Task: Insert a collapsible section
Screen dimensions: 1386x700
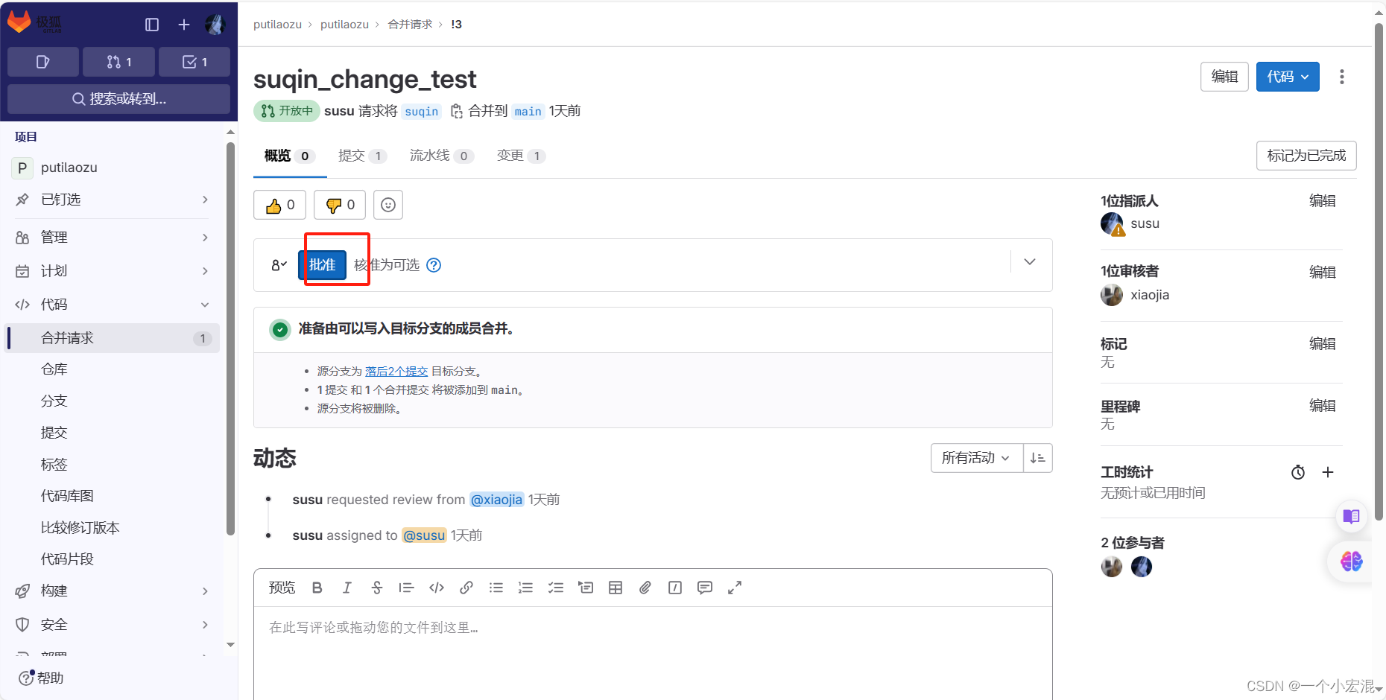Action: 586,588
